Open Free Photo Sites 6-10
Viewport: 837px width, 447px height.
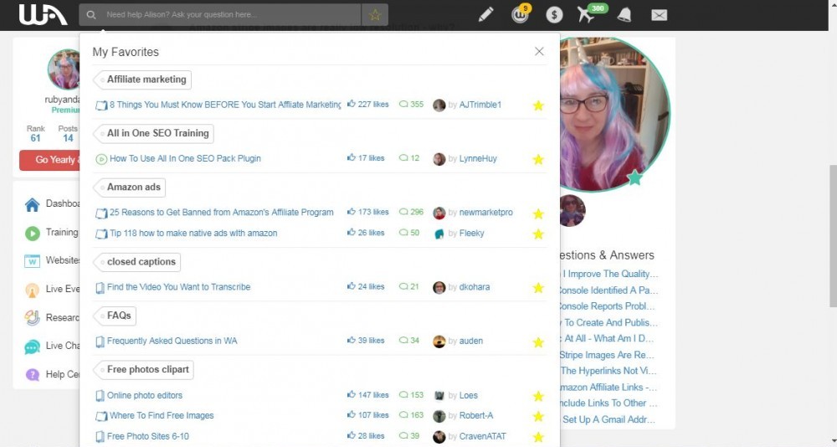click(x=148, y=436)
